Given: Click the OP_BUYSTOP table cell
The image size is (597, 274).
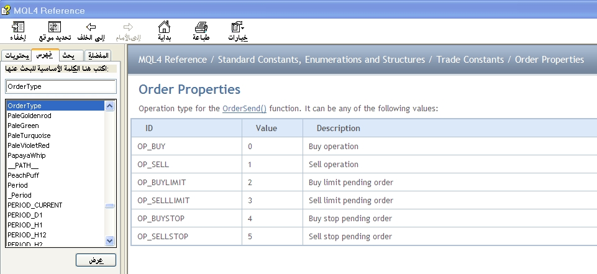Looking at the screenshot, I should [x=186, y=219].
